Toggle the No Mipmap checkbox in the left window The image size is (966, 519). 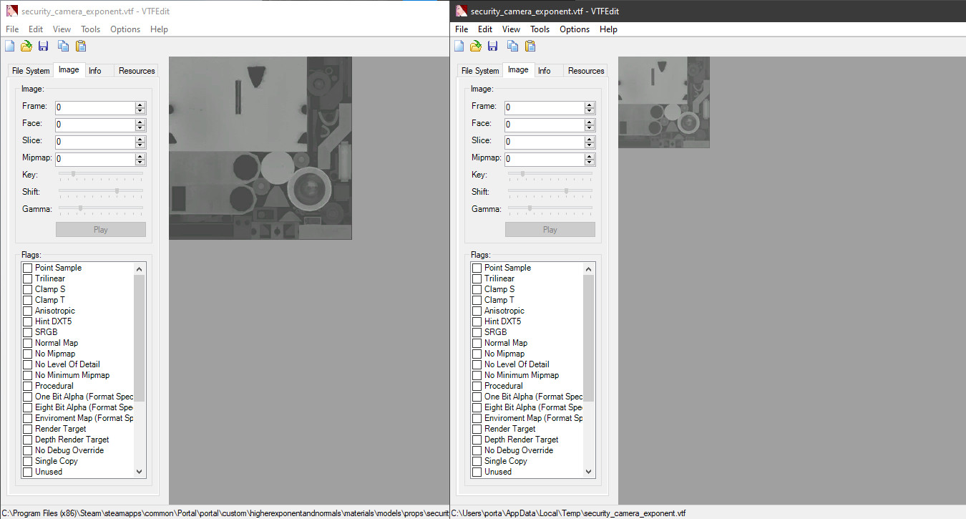pos(28,354)
